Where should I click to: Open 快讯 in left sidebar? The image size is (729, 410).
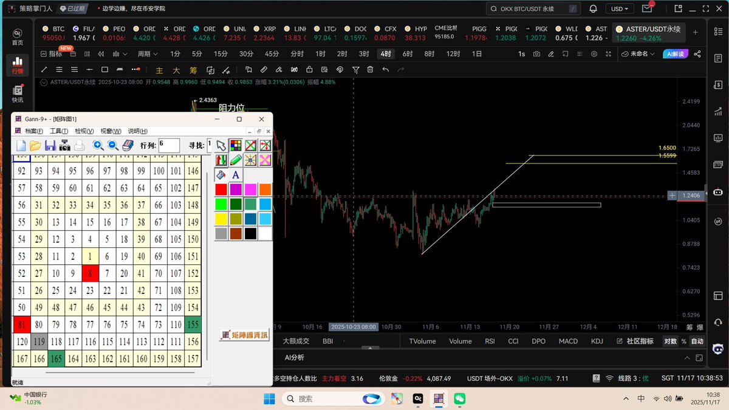tap(18, 94)
